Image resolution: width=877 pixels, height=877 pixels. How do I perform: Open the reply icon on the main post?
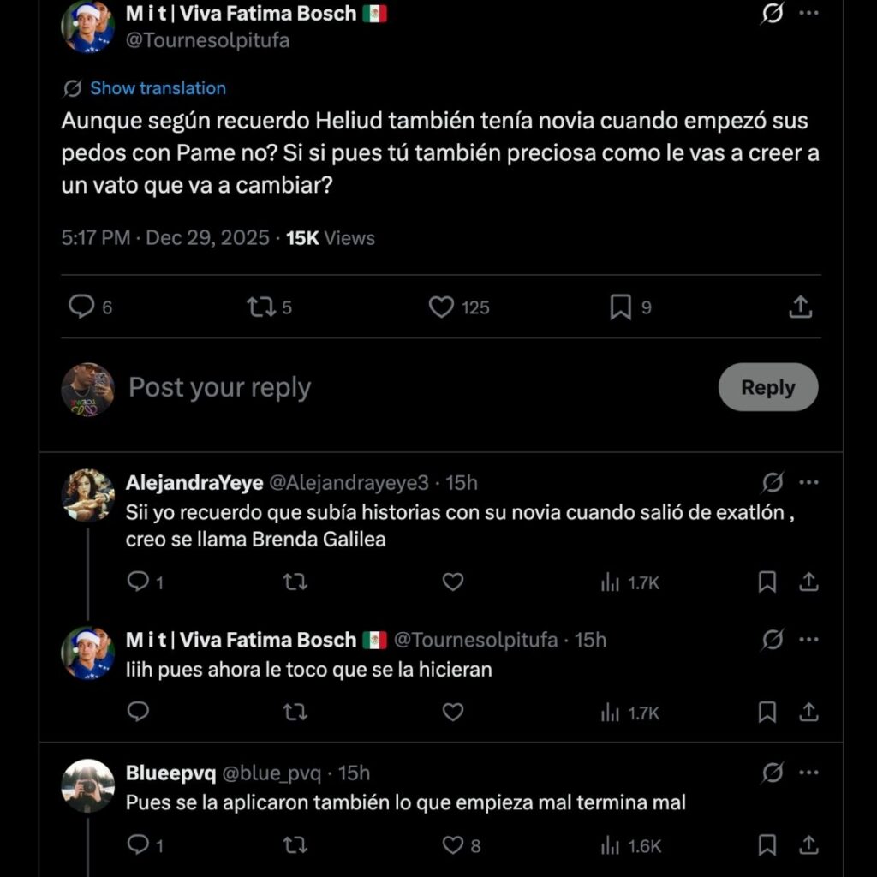tap(81, 307)
